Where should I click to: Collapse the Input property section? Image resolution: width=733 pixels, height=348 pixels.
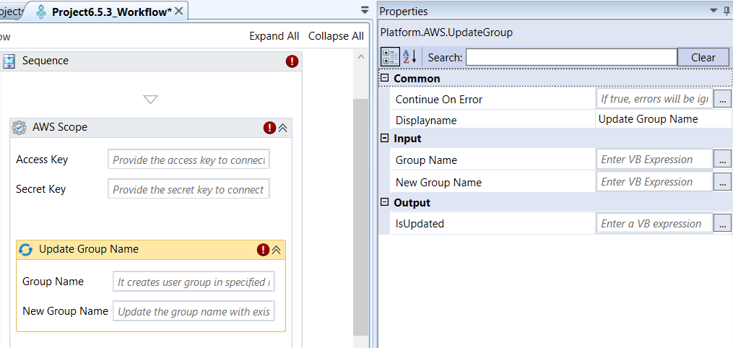(385, 139)
